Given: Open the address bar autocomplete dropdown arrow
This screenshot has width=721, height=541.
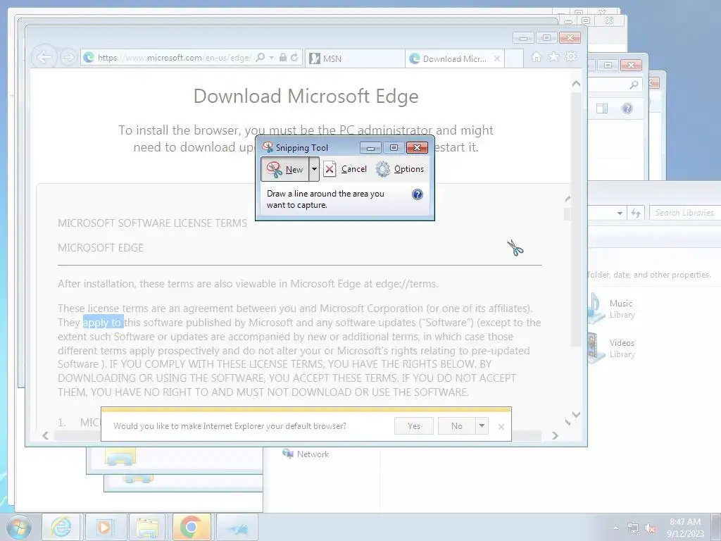Looking at the screenshot, I should tap(271, 58).
